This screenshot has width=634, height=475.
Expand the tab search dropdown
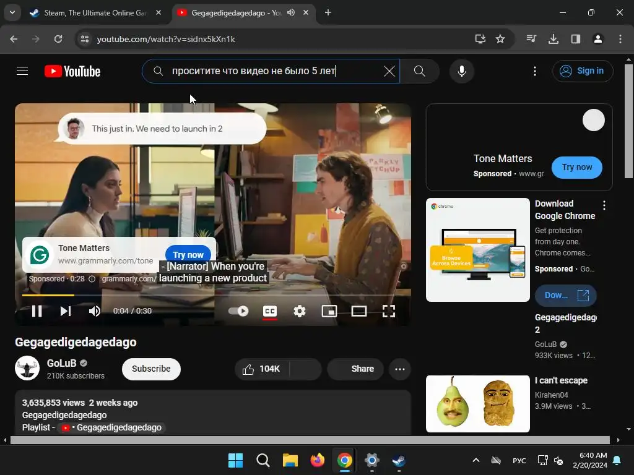(x=12, y=13)
